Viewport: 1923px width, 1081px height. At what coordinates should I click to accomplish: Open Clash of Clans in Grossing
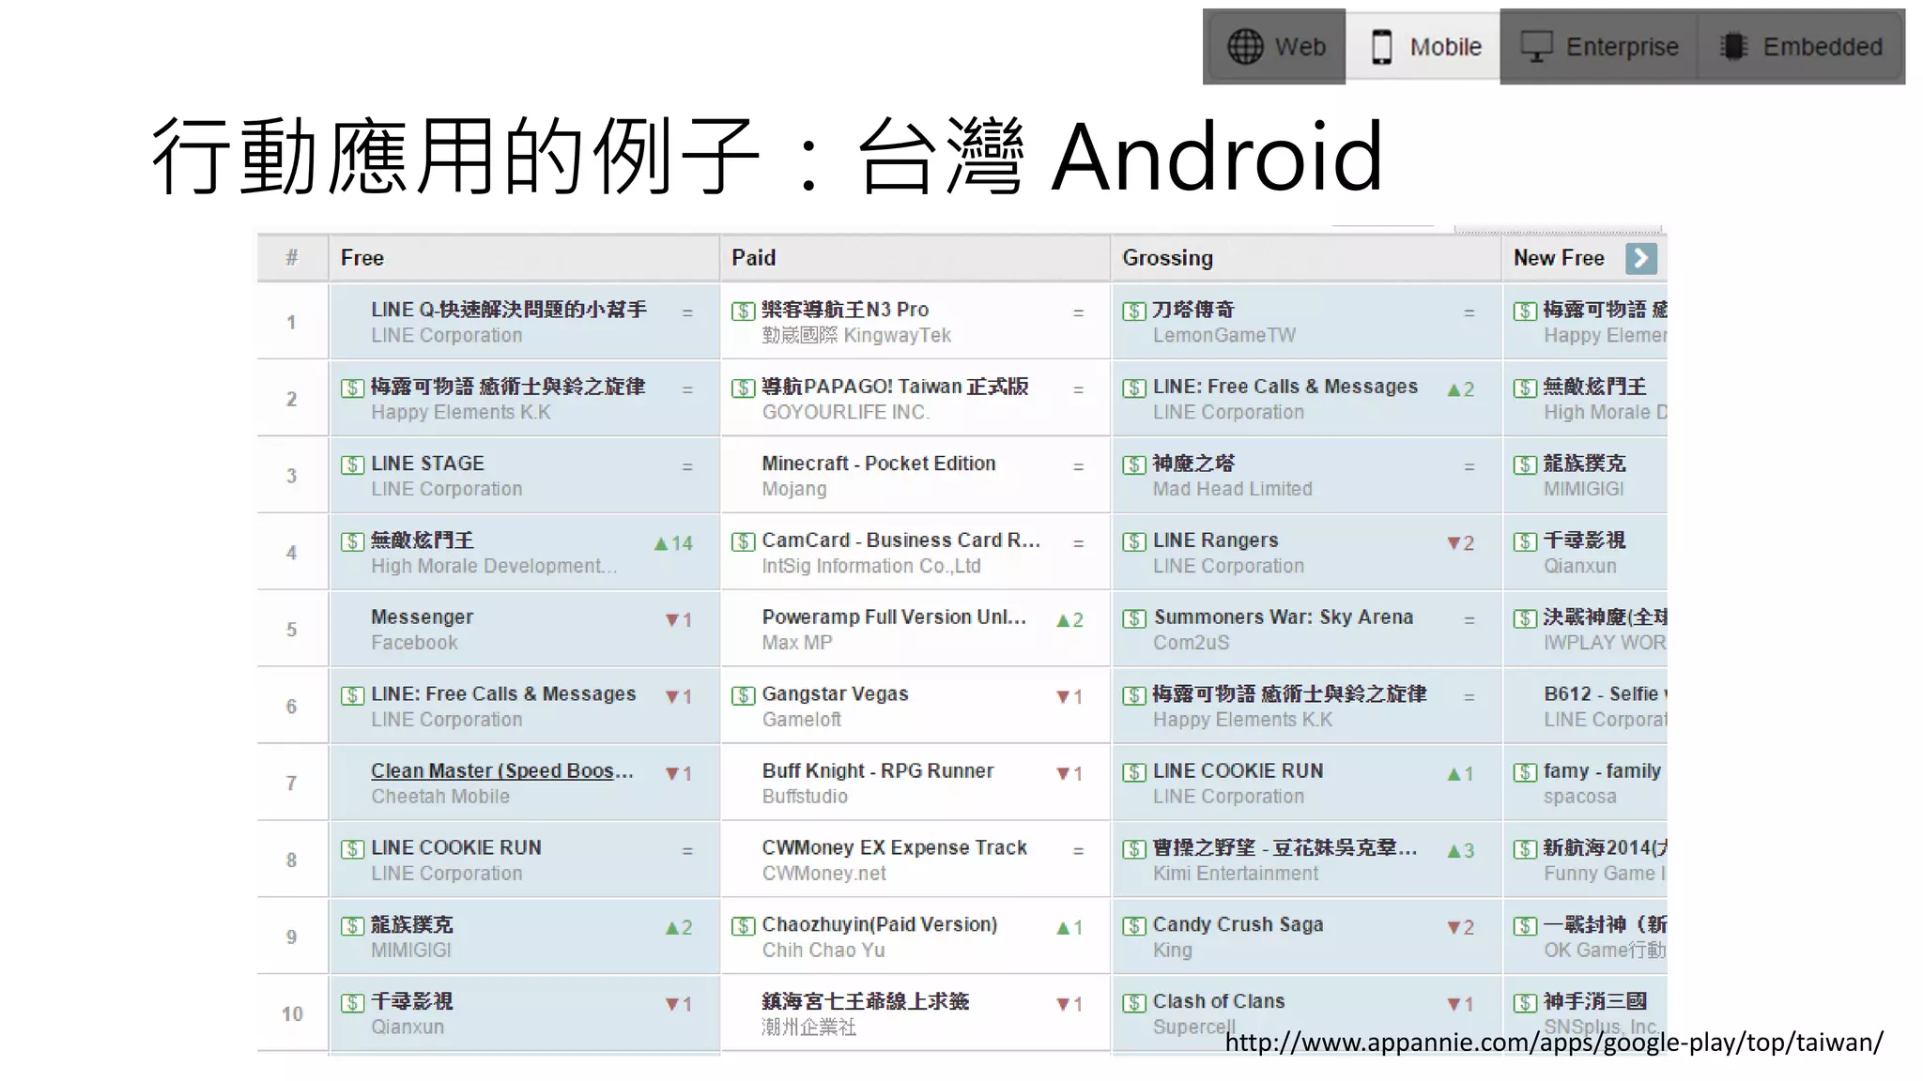[1218, 1002]
